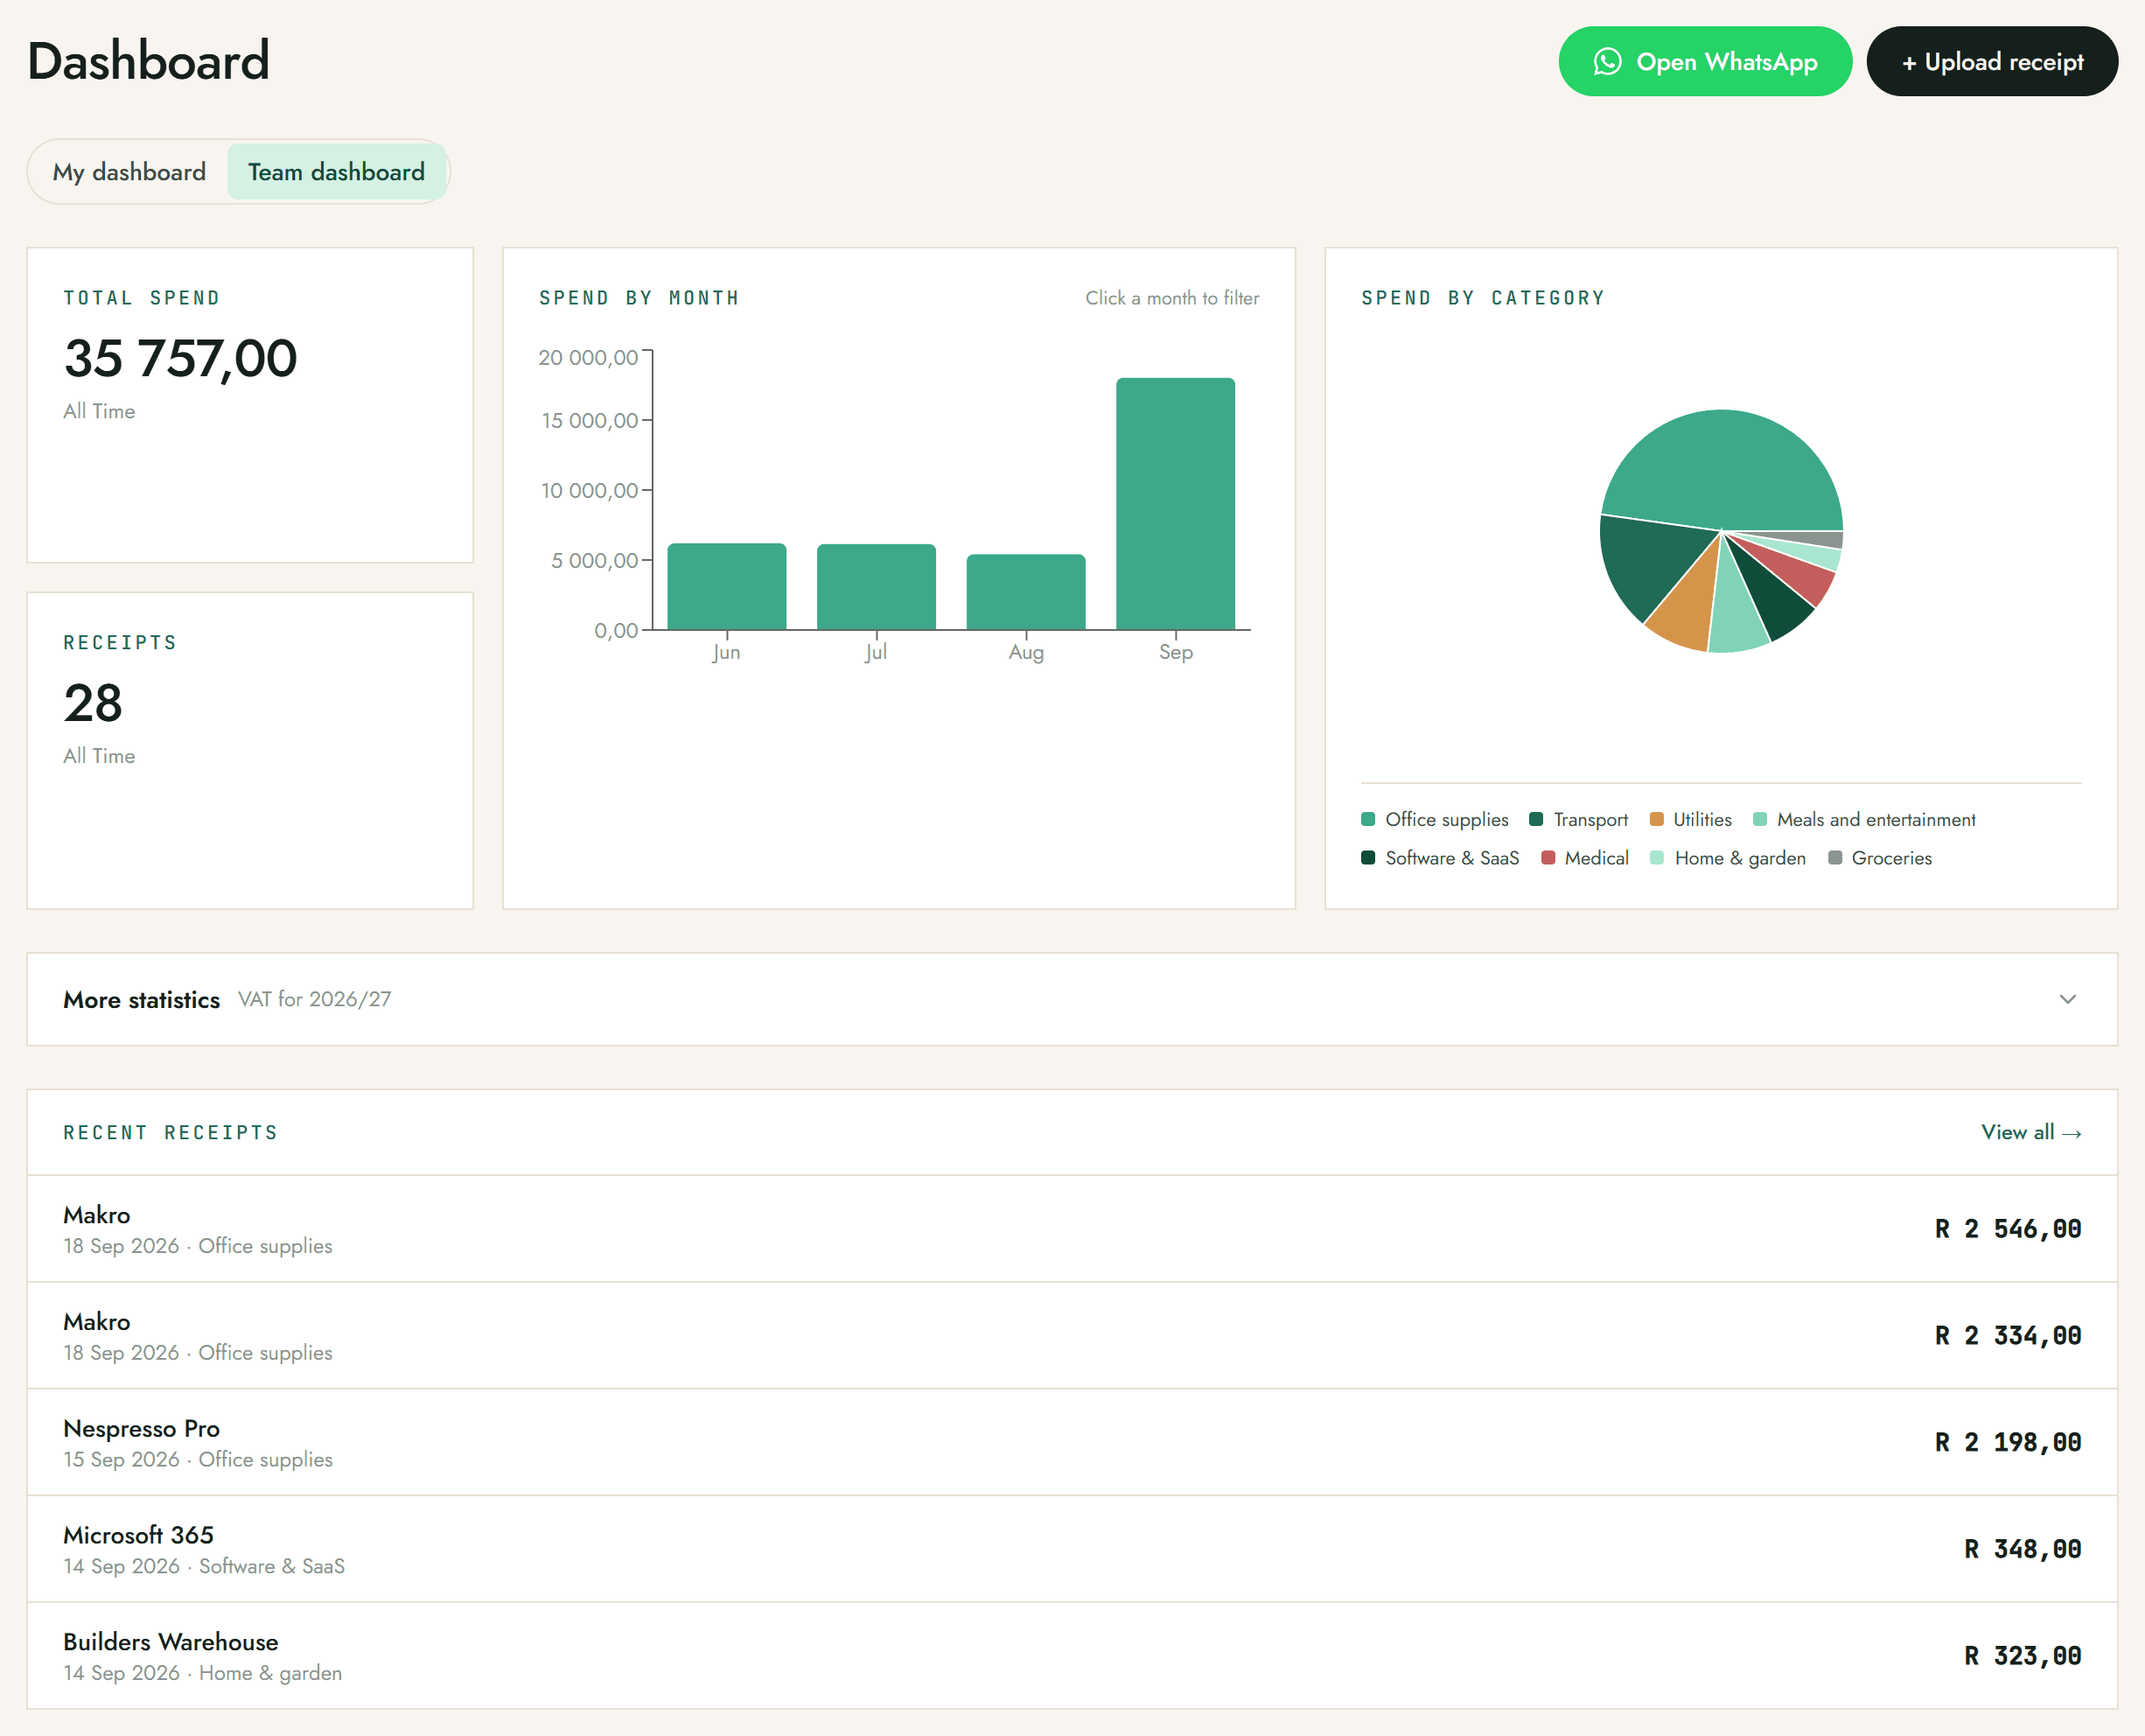Click the amount R 323,00
Image resolution: width=2145 pixels, height=1736 pixels.
click(2022, 1656)
